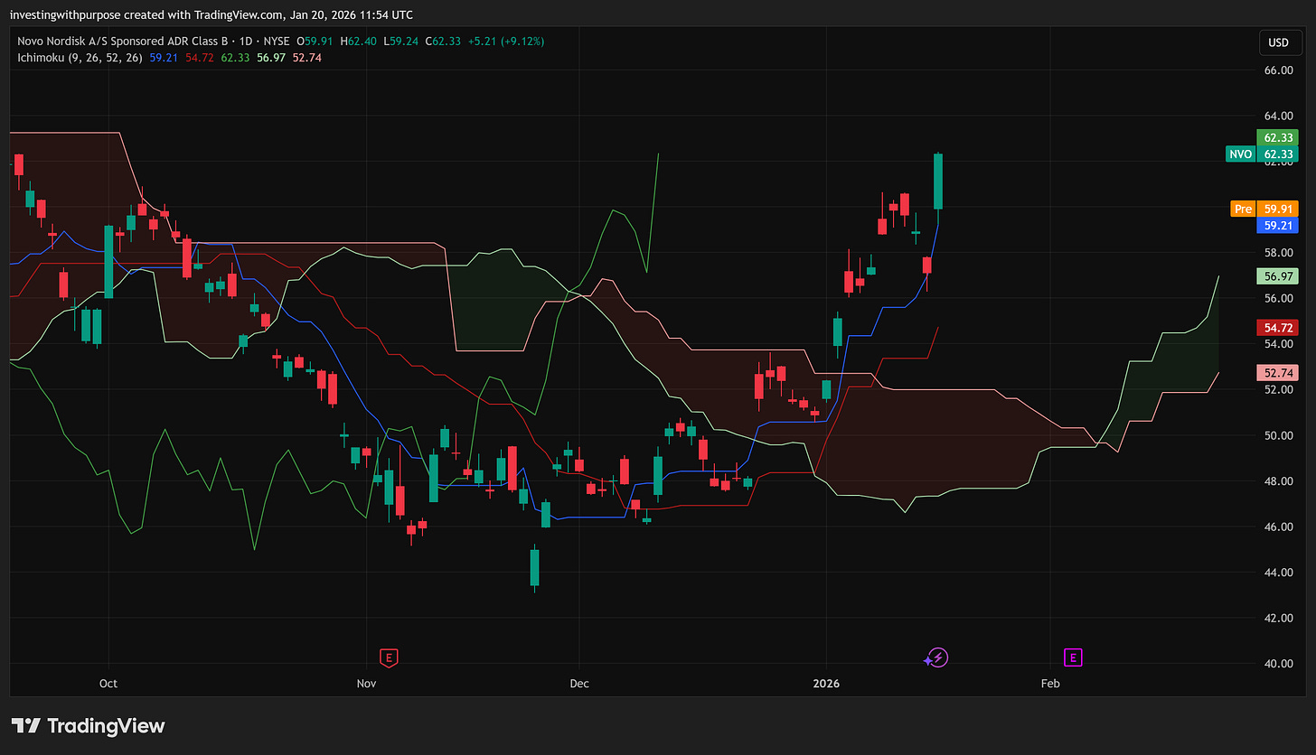Click the 48.00 price axis tick

click(1278, 481)
